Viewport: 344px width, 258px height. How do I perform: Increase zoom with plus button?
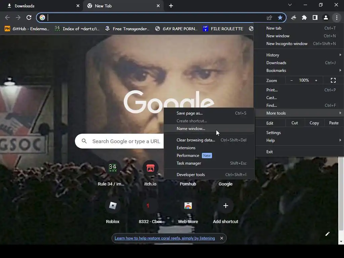pyautogui.click(x=316, y=80)
